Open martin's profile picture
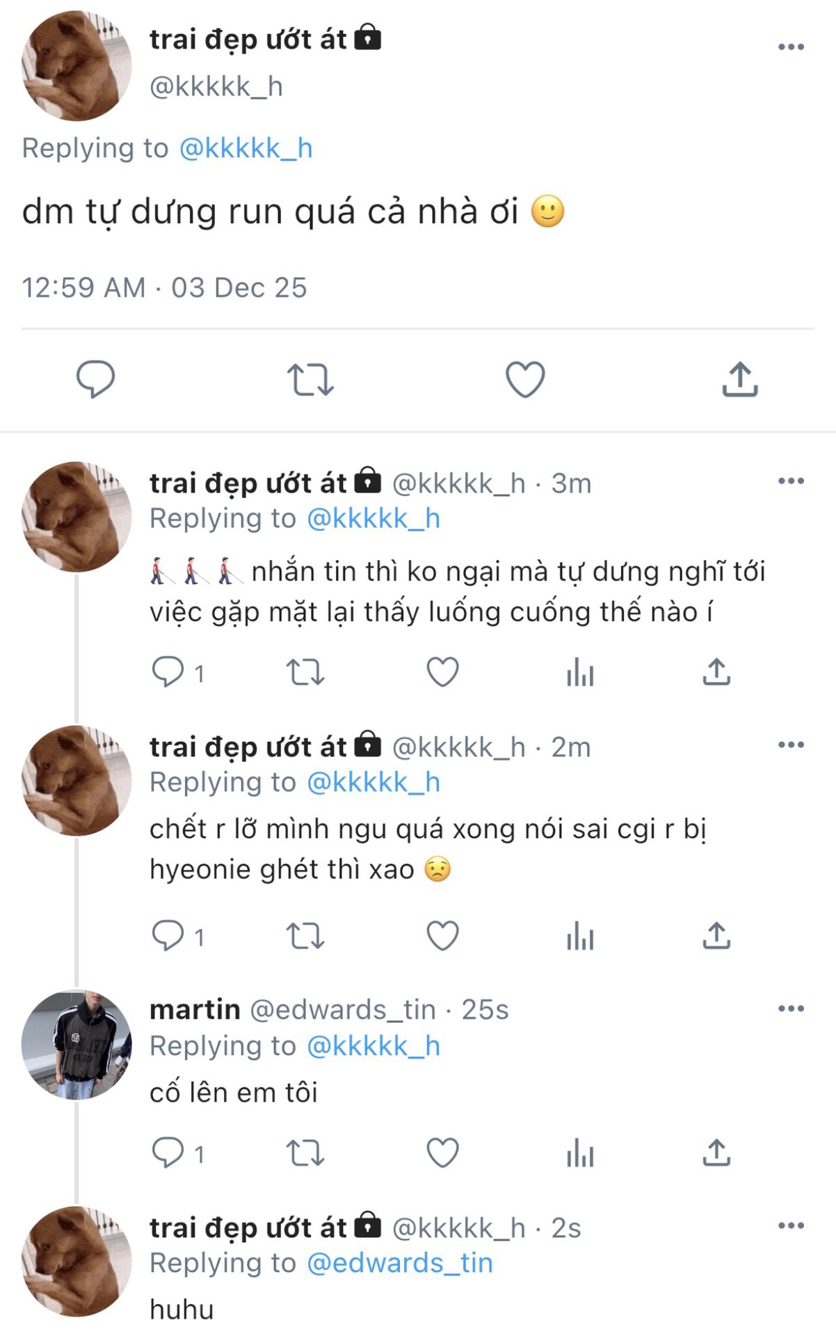 [x=77, y=1044]
